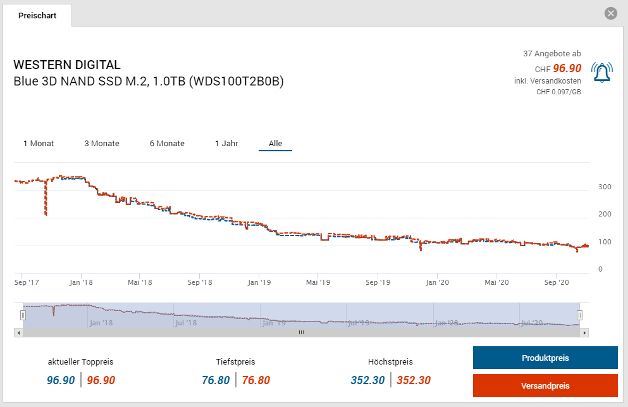This screenshot has width=628, height=407.
Task: Switch chart to 3 Monate range
Action: (x=102, y=144)
